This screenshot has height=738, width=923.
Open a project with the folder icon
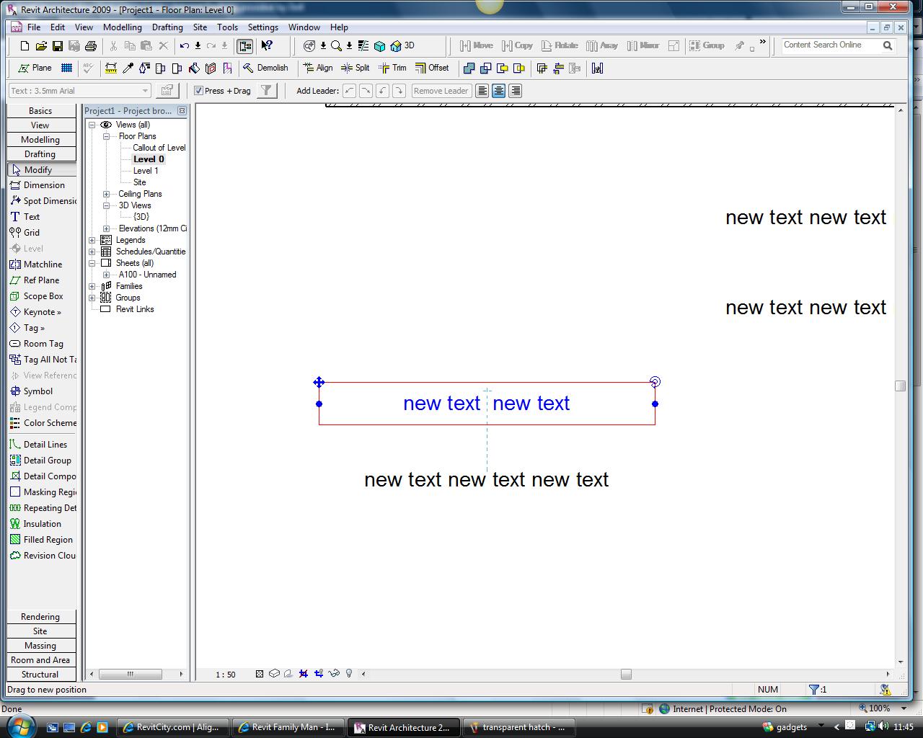41,45
